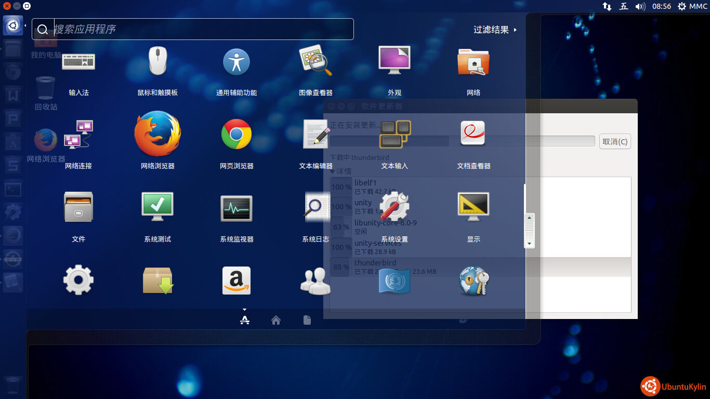710x399 pixels.
Task: Open the 图像查看器 image viewer
Action: (315, 61)
